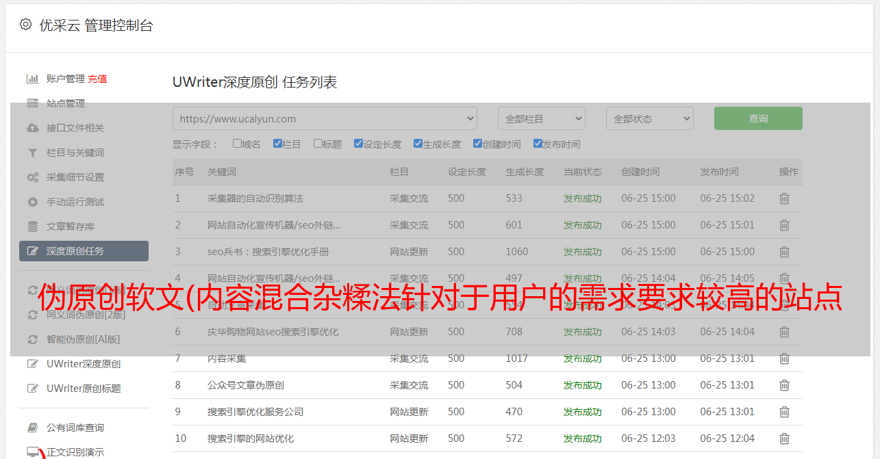
Task: Click the gears icon for 采集细节设置
Action: coord(32,177)
